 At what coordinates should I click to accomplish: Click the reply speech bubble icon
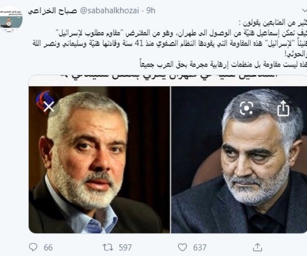pos(33,247)
